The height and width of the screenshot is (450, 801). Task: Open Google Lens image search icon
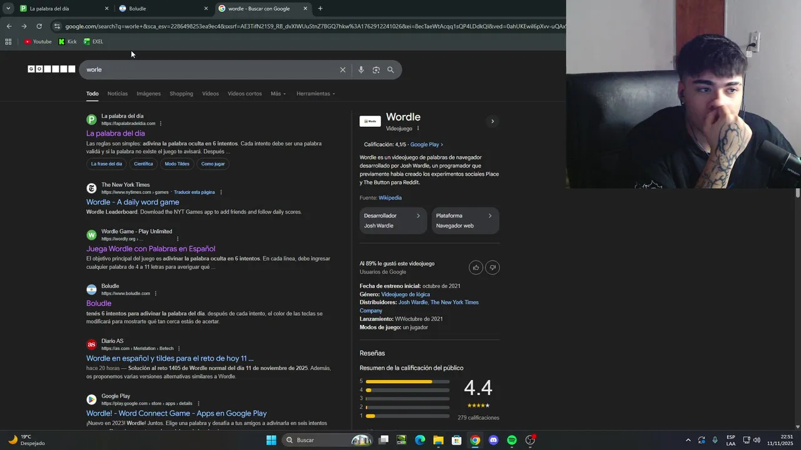tap(376, 70)
